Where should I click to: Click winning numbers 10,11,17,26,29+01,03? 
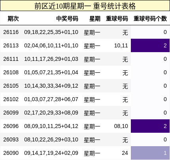click(x=51, y=59)
